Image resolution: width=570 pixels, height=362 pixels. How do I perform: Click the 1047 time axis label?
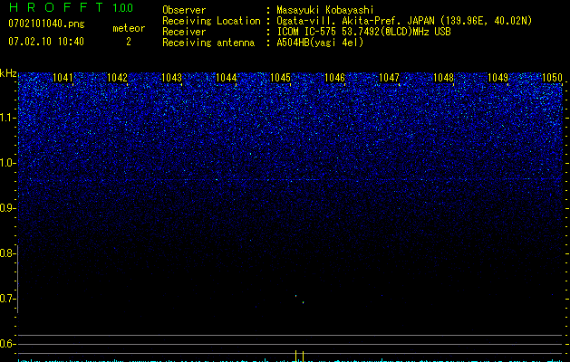[x=389, y=77]
